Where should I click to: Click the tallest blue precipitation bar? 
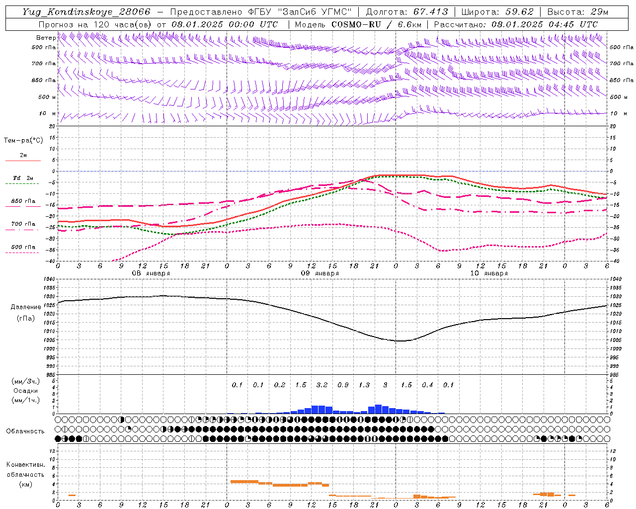378,409
